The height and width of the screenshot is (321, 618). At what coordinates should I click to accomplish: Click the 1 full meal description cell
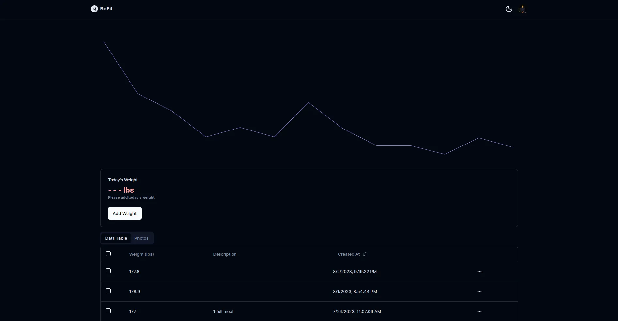(223, 311)
